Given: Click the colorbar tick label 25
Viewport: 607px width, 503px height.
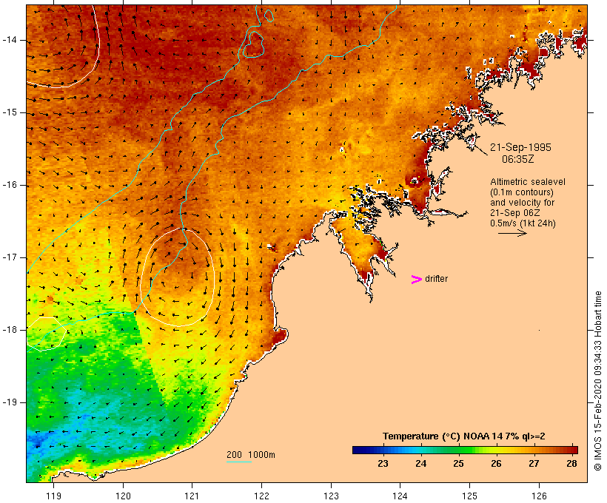Looking at the screenshot, I should tap(458, 464).
